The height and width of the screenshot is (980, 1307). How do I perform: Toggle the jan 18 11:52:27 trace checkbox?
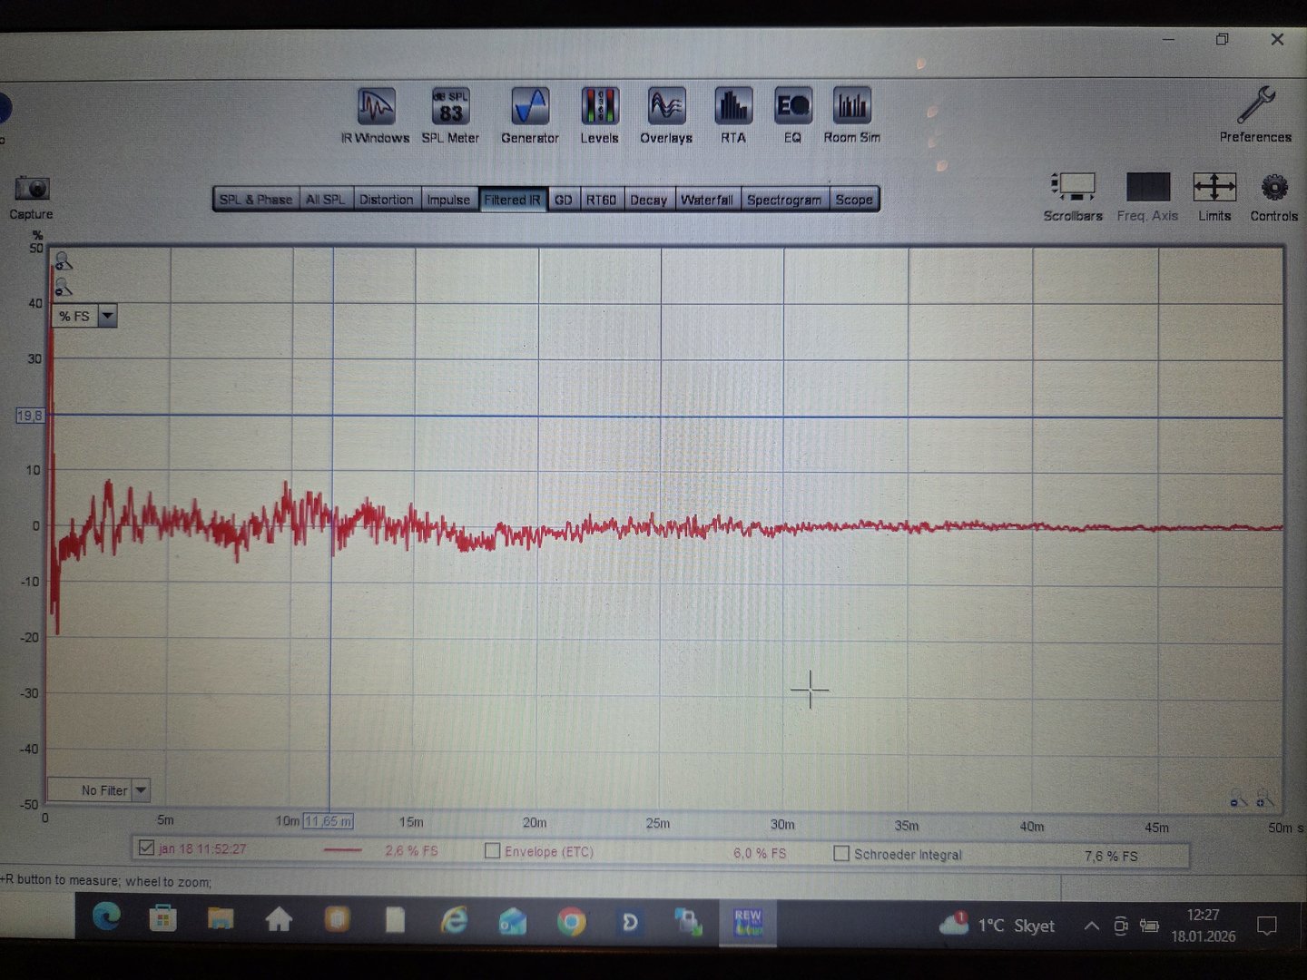click(x=146, y=848)
